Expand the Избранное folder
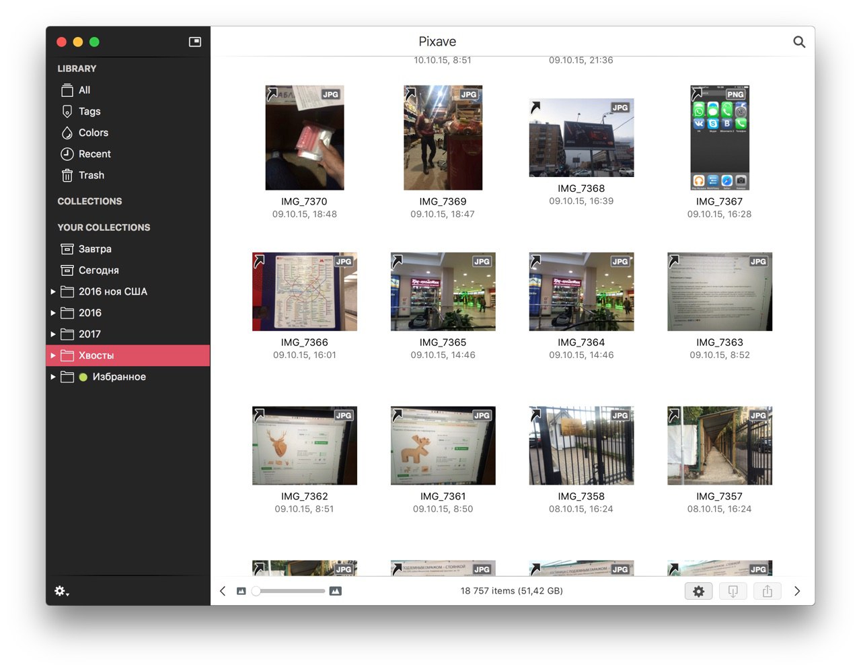 [53, 377]
